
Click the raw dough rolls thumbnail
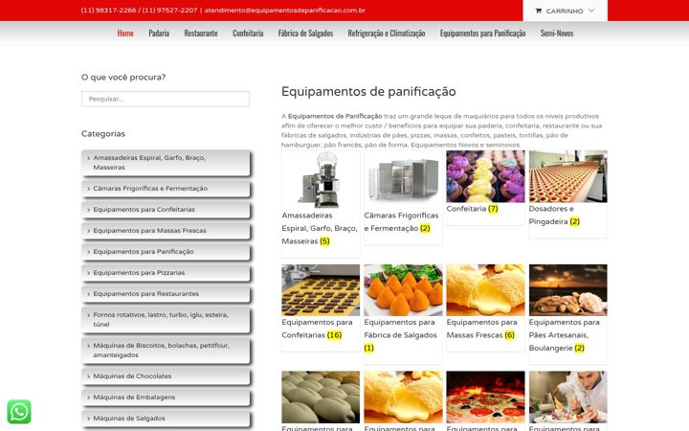(321, 397)
